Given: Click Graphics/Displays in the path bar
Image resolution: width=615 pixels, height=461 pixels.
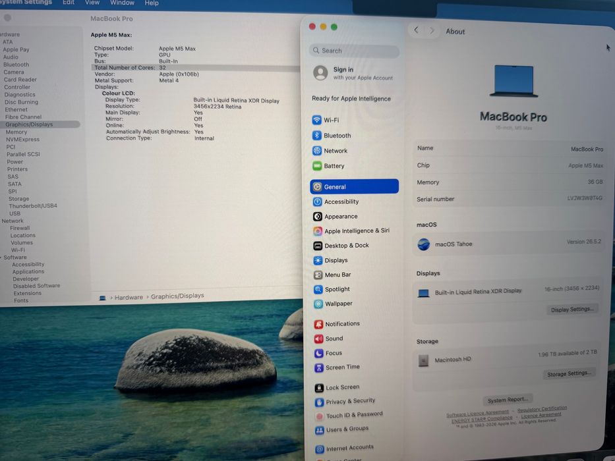Looking at the screenshot, I should click(177, 296).
